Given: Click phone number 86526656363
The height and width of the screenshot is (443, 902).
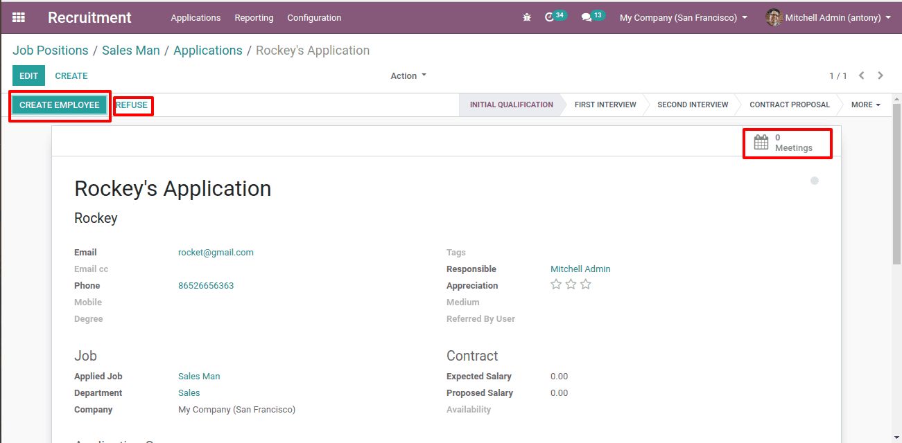Looking at the screenshot, I should (206, 286).
